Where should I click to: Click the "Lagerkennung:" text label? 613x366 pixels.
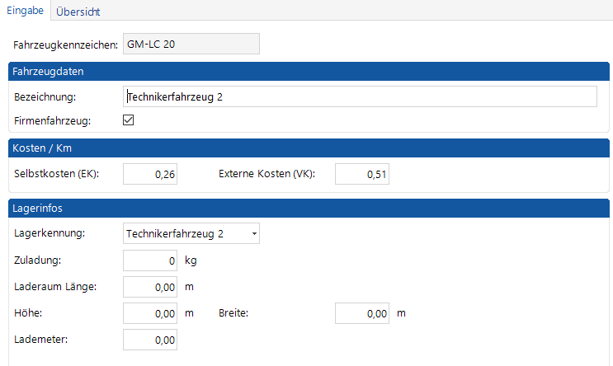[x=50, y=234]
